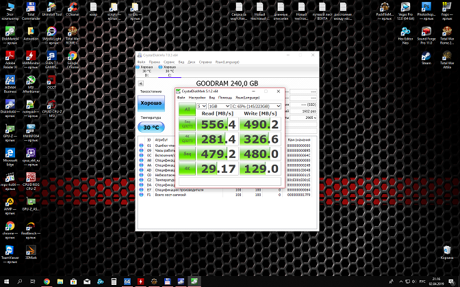
Task: Select the Microsoft Edge desktop icon
Action: (10, 157)
